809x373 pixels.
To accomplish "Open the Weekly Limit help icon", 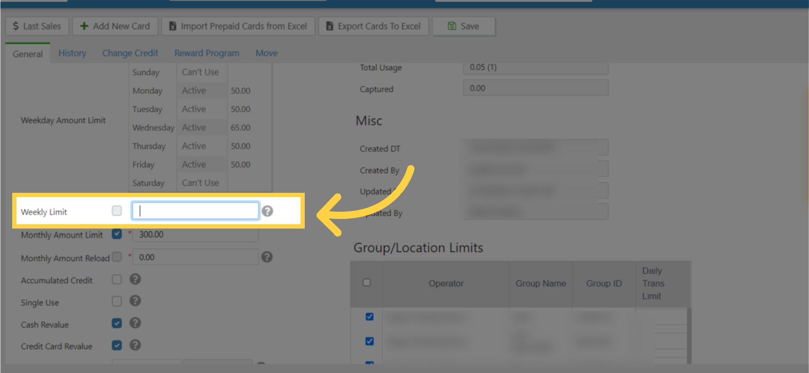I will tap(267, 211).
